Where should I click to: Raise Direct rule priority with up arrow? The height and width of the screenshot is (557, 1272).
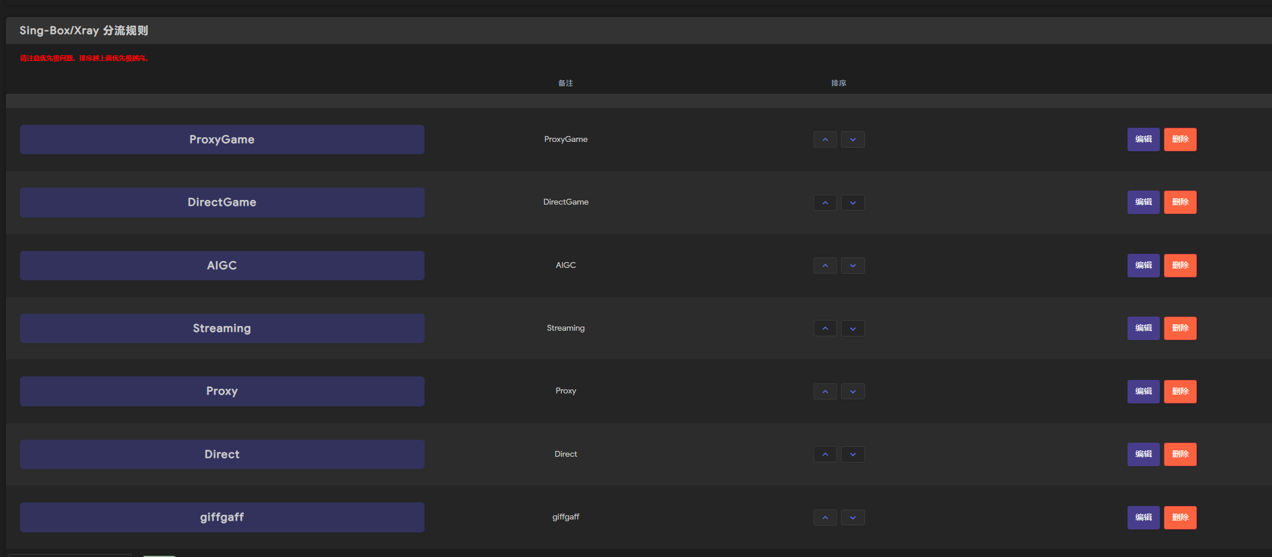[825, 454]
